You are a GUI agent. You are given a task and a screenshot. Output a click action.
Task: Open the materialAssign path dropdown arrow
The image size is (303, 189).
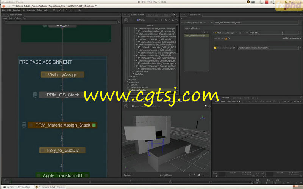[300, 48]
